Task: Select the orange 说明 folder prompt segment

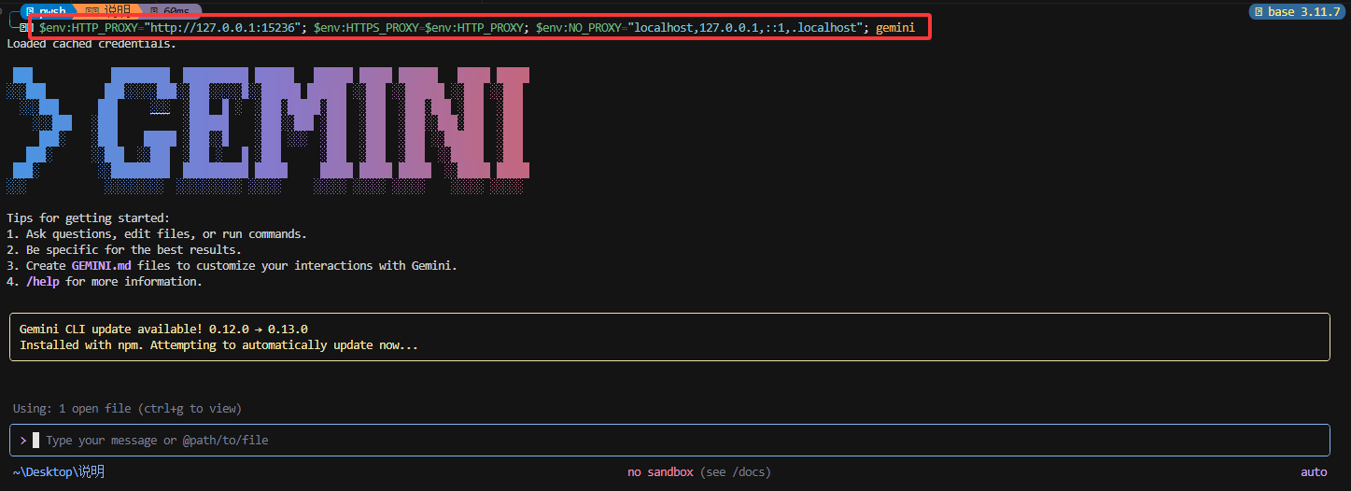Action: pyautogui.click(x=107, y=11)
